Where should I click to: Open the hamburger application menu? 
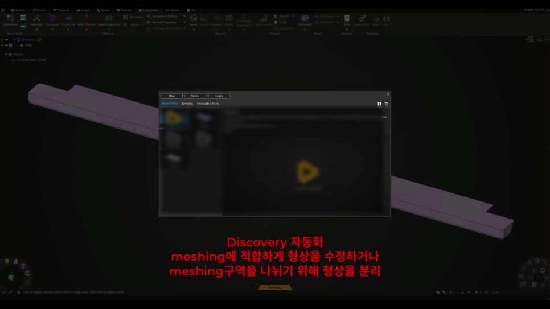click(3, 10)
